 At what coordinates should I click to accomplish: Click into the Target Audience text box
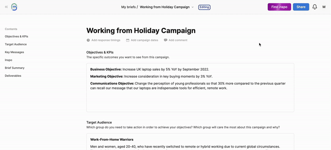click(x=190, y=142)
